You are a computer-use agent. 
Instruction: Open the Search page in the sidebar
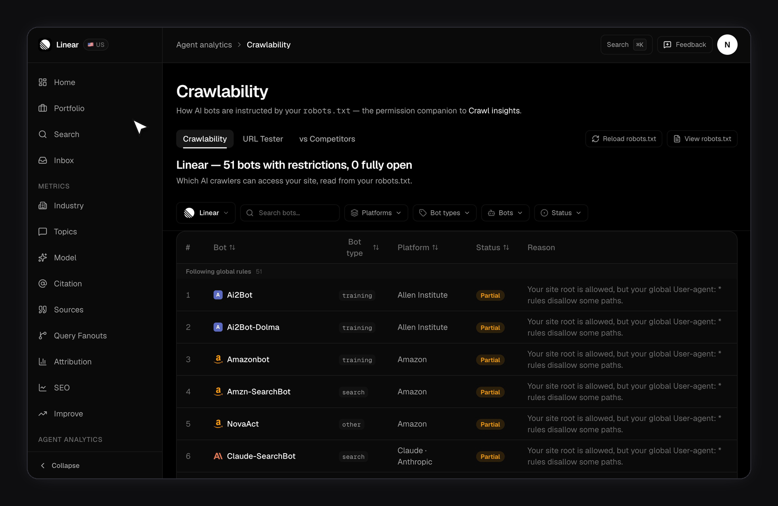pos(66,134)
